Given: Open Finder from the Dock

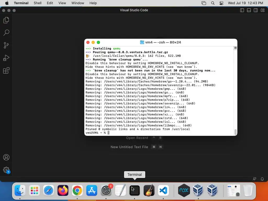Looking at the screenshot, I should coord(20,190).
